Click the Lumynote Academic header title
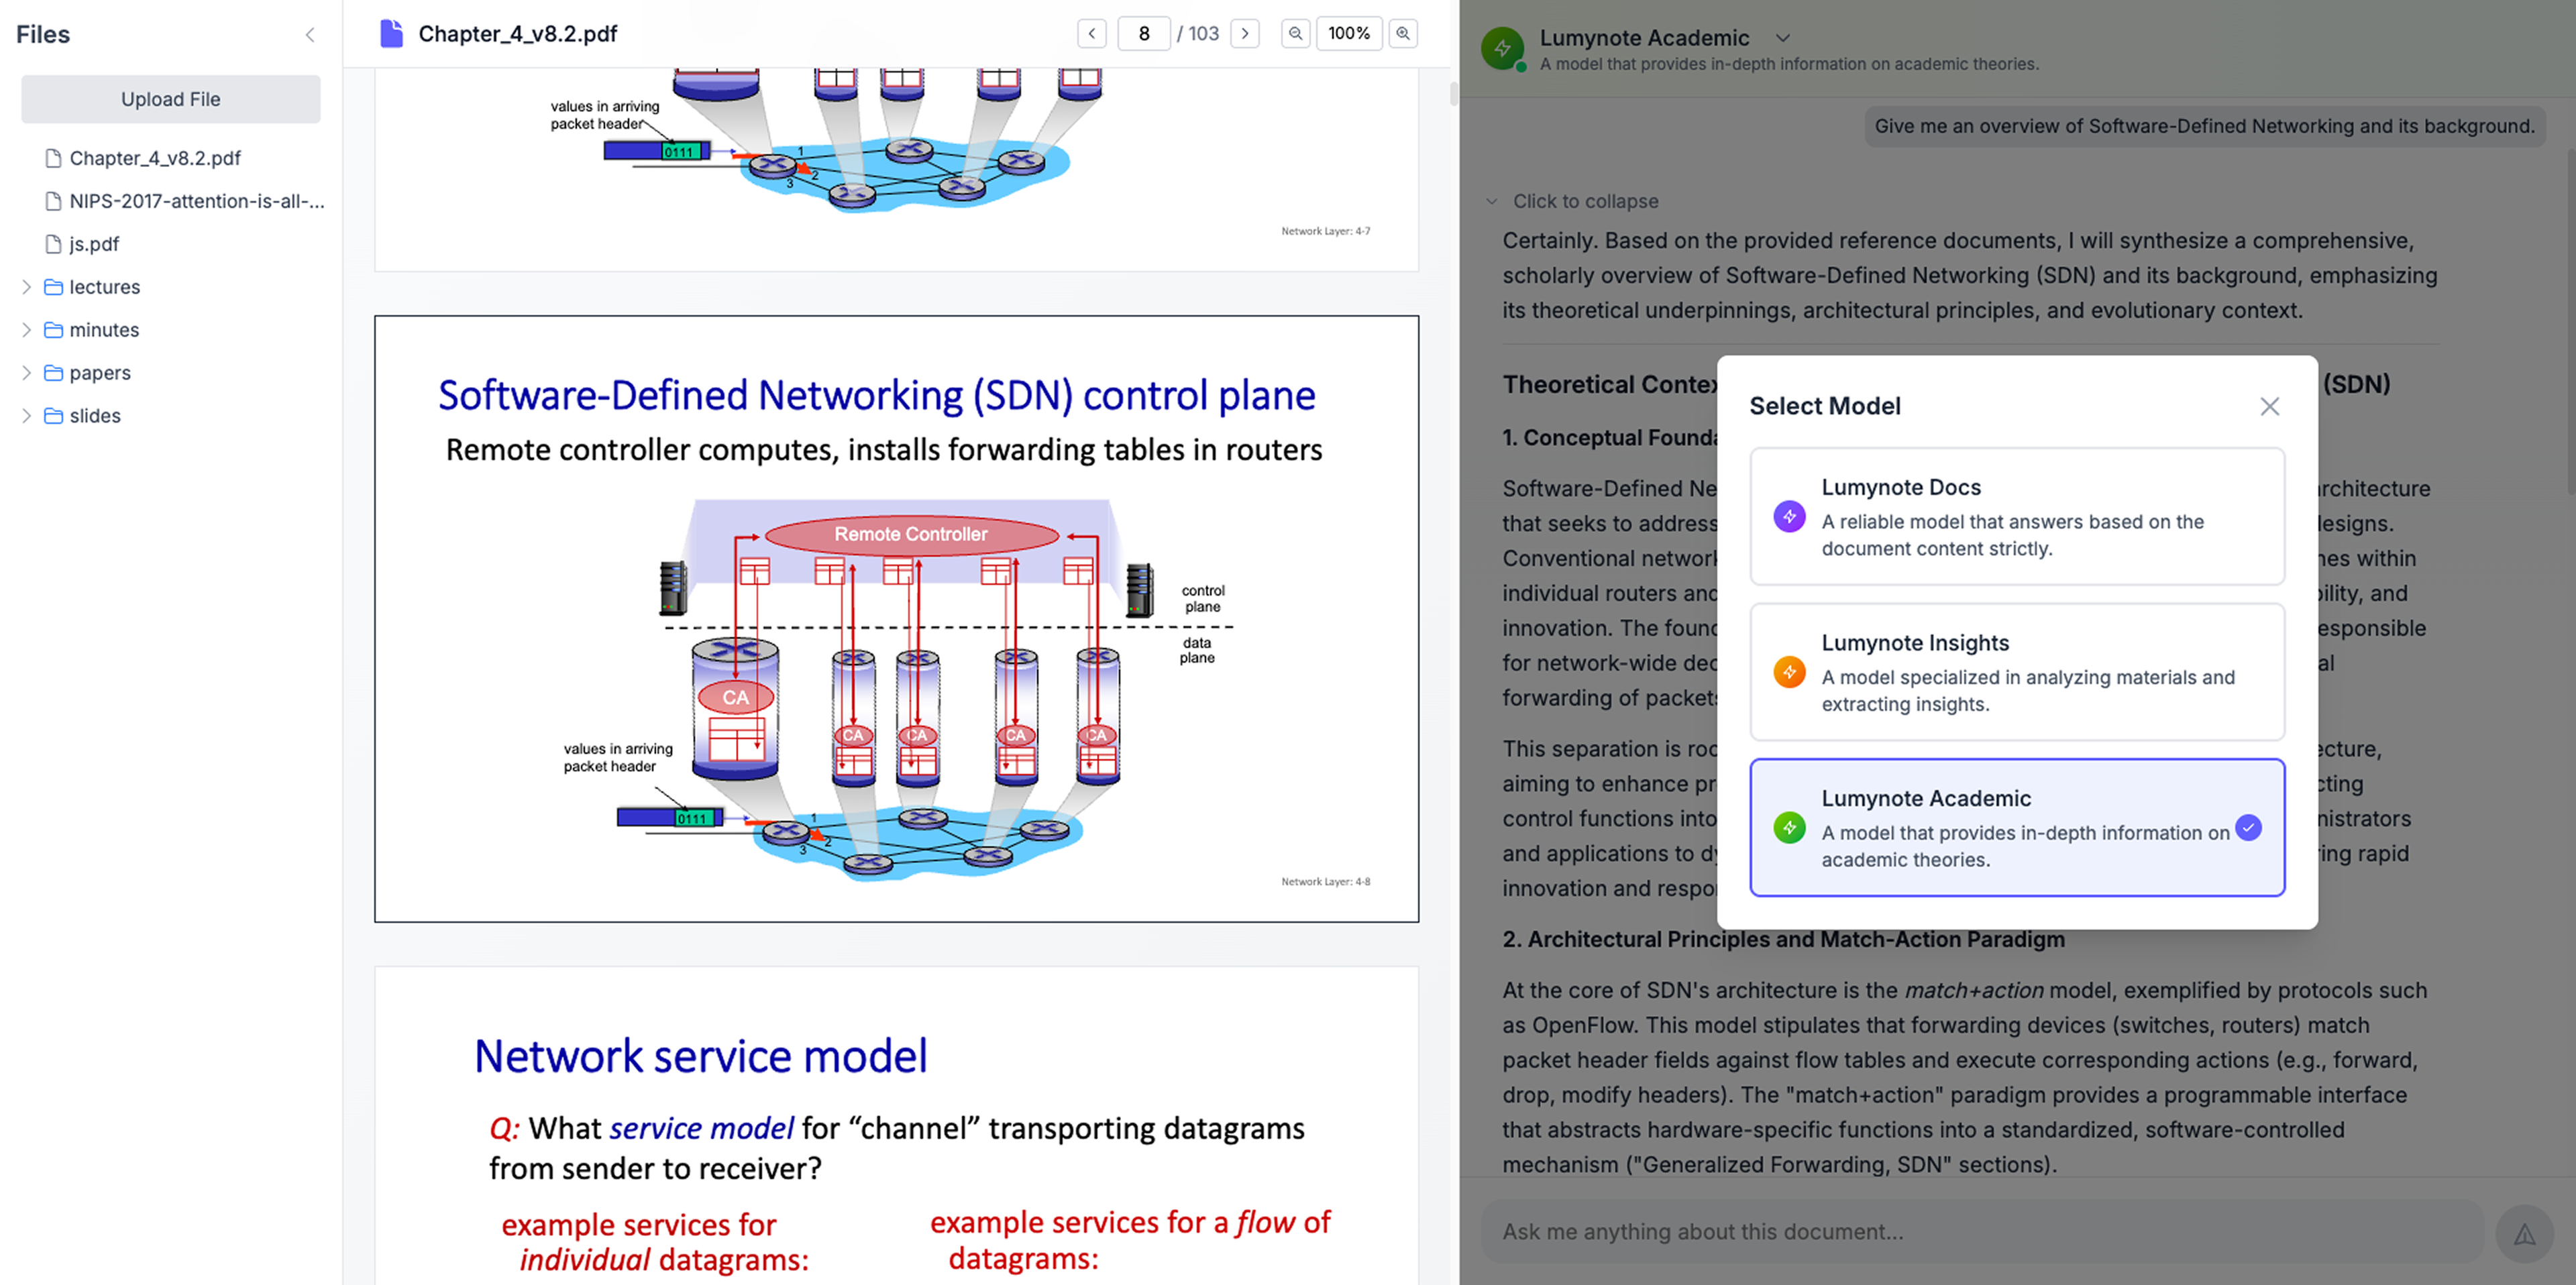The image size is (2576, 1285). click(x=1644, y=38)
